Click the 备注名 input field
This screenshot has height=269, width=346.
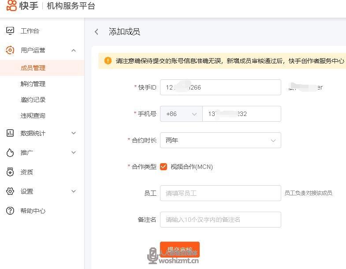coord(220,220)
